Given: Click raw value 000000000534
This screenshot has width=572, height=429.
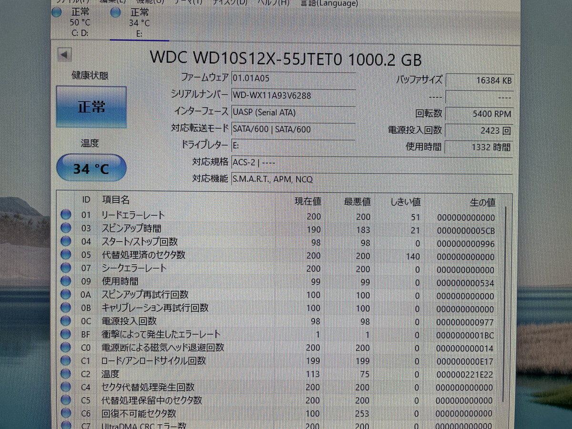Looking at the screenshot, I should tap(466, 284).
